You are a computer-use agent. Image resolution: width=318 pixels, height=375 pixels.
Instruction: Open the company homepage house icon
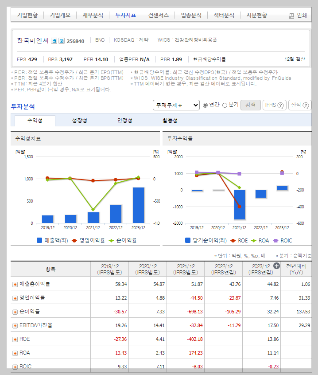tap(54, 41)
